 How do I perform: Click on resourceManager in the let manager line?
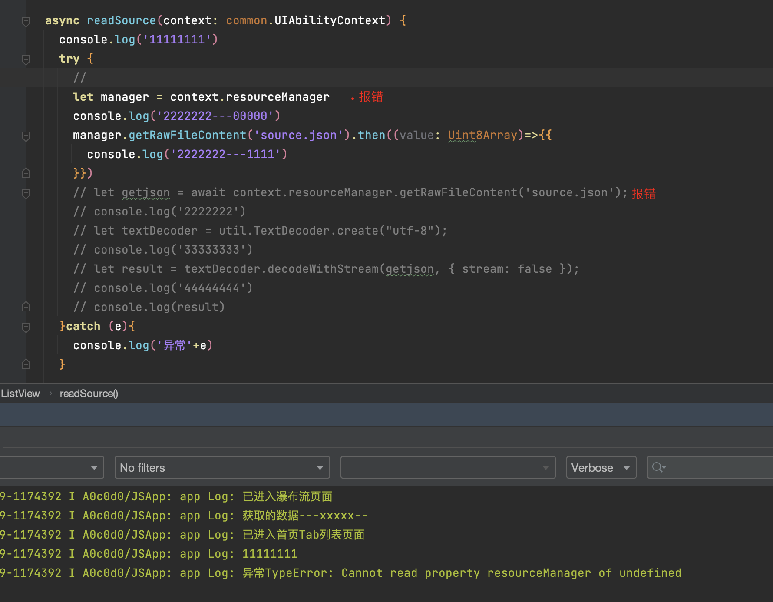point(277,97)
